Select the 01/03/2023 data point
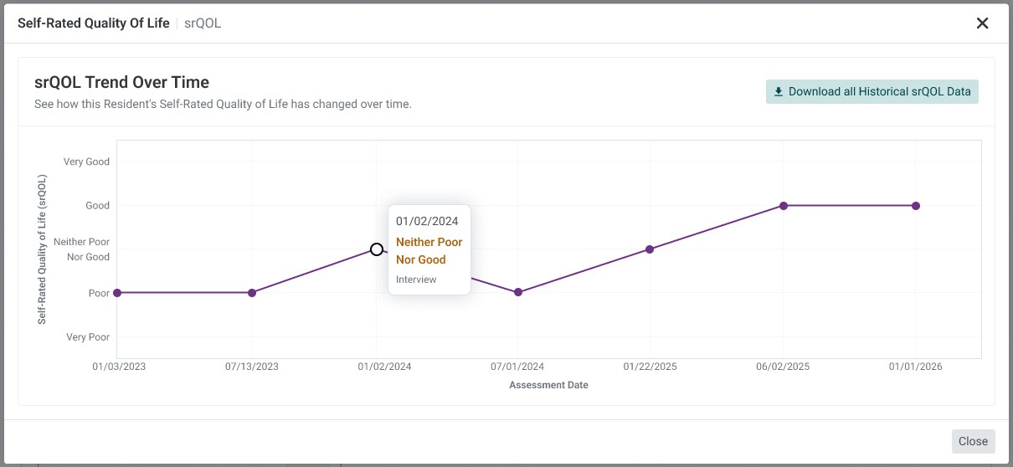The image size is (1013, 467). [x=117, y=293]
